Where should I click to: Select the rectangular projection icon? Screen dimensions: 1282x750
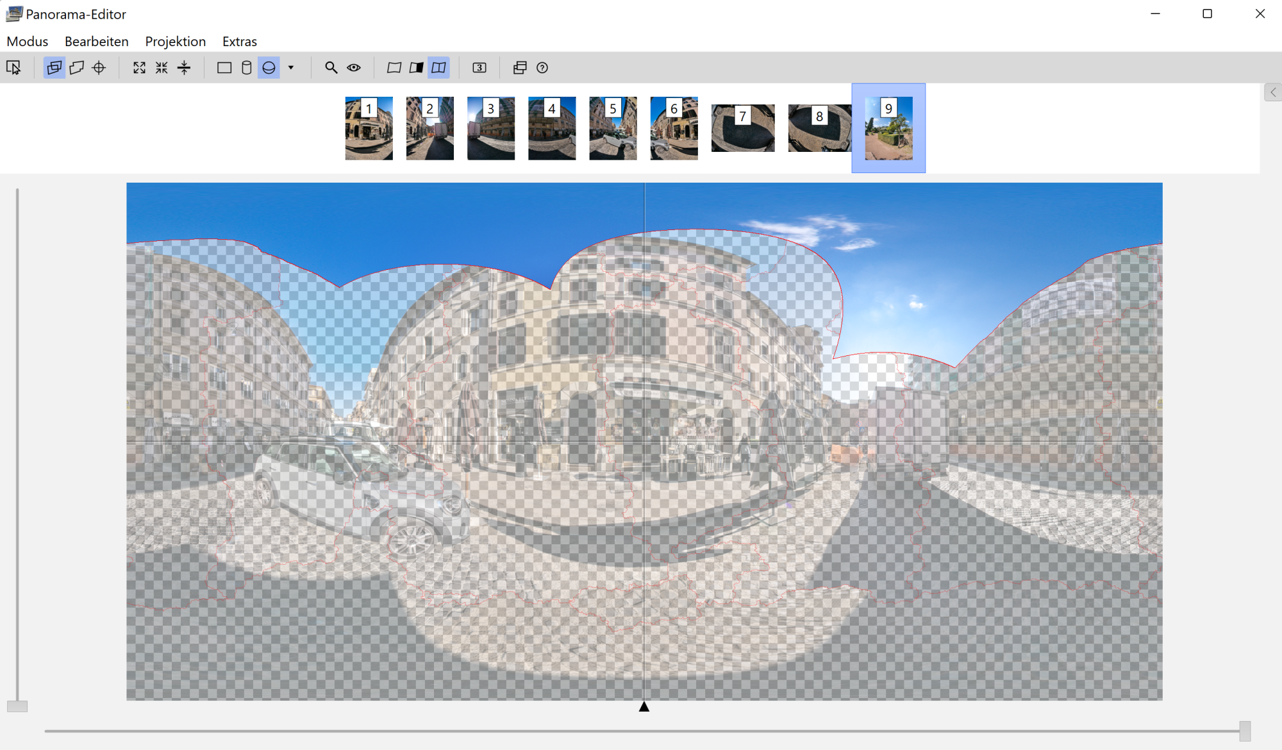click(224, 67)
